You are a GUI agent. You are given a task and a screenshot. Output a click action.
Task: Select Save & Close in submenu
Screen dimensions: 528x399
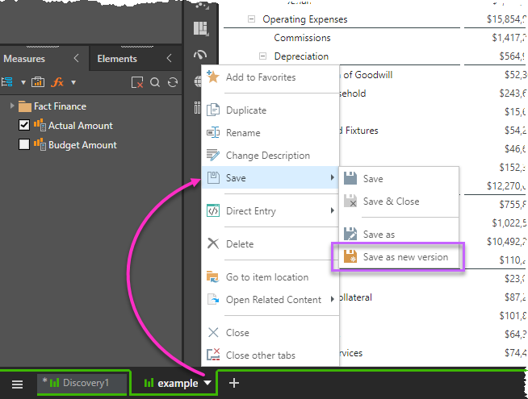(x=391, y=202)
